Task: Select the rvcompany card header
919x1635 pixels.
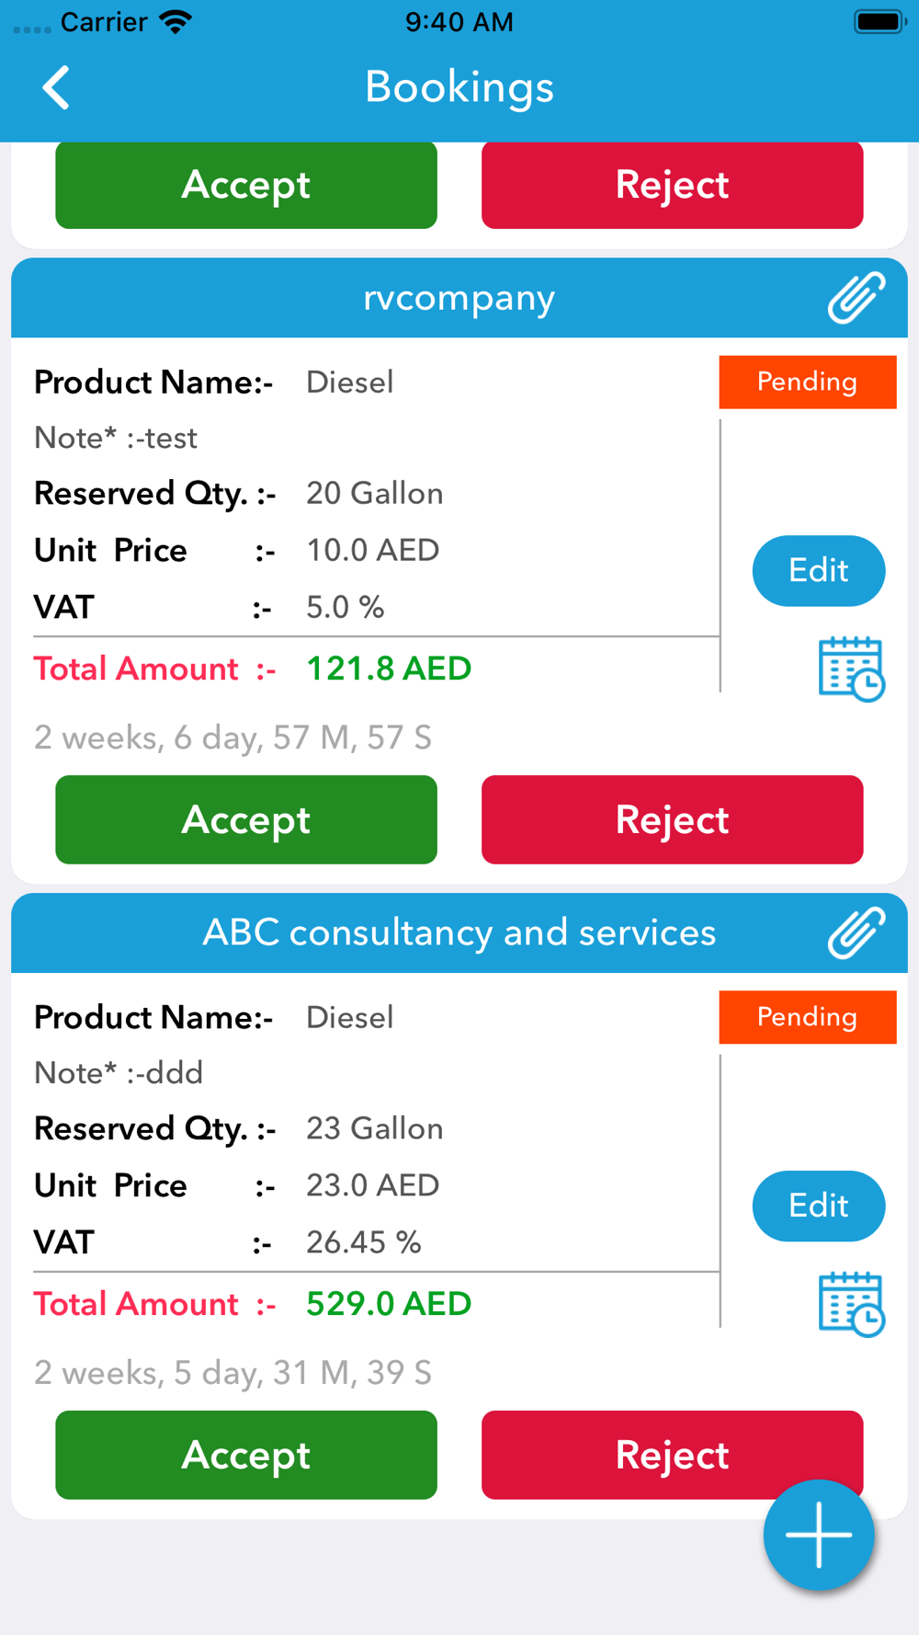Action: (x=459, y=297)
